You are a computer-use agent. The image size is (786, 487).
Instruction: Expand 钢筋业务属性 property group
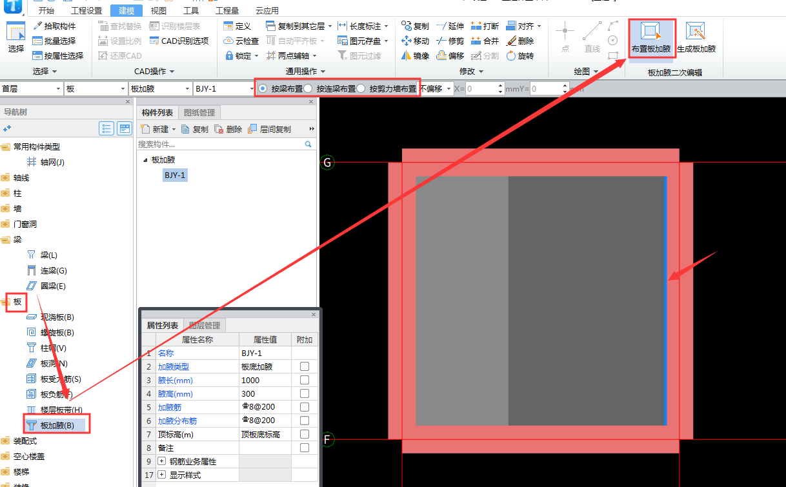coord(161,461)
